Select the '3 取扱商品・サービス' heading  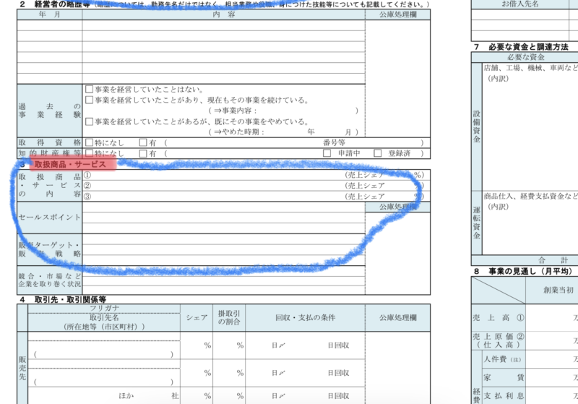[64, 164]
